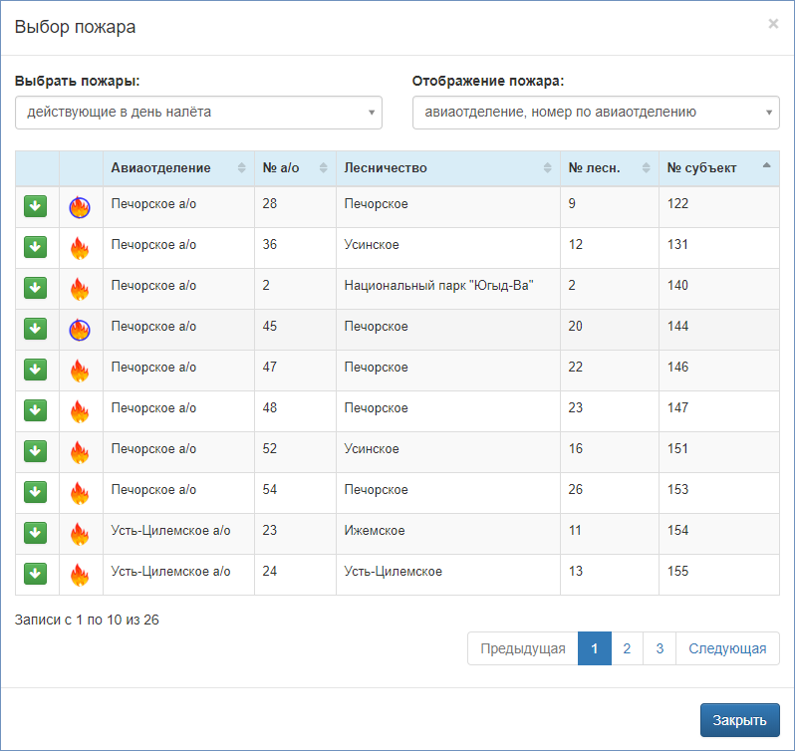Click flame icon in subject 146 row
This screenshot has height=751, width=795.
click(x=80, y=371)
